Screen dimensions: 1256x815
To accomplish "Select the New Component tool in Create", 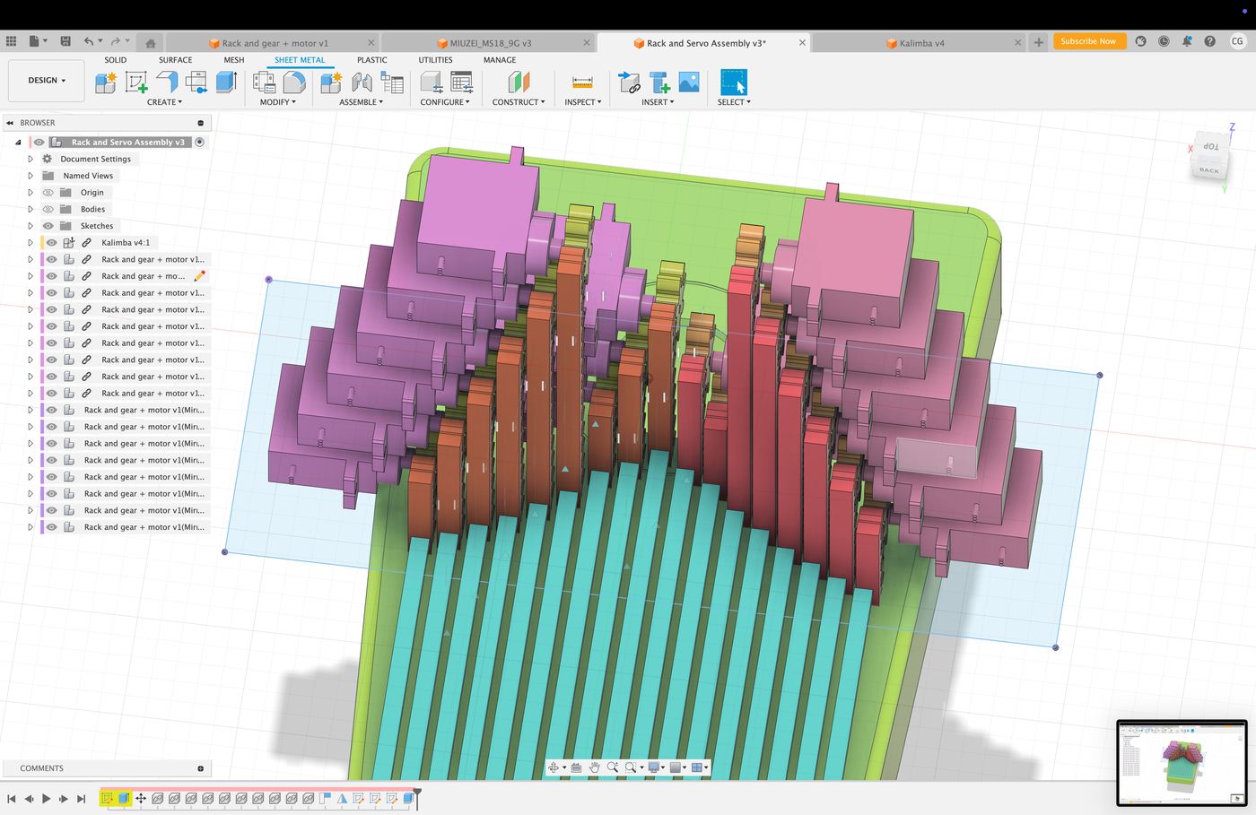I will click(x=106, y=82).
